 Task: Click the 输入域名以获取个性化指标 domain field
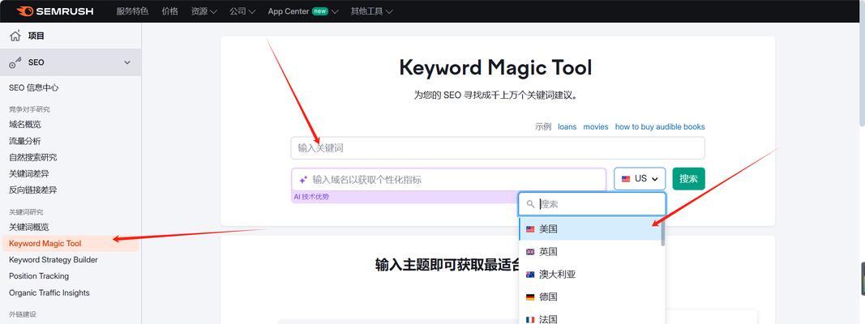pos(448,180)
